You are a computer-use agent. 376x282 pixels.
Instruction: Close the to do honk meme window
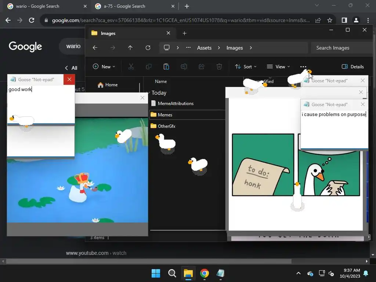click(361, 92)
